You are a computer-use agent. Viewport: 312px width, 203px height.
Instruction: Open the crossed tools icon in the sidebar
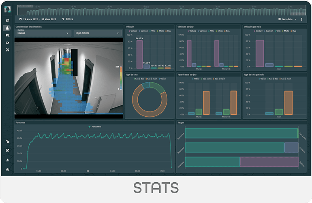pos(8,50)
